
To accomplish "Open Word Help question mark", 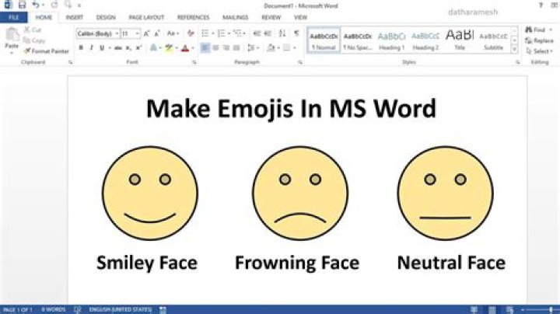I will point(541,5).
